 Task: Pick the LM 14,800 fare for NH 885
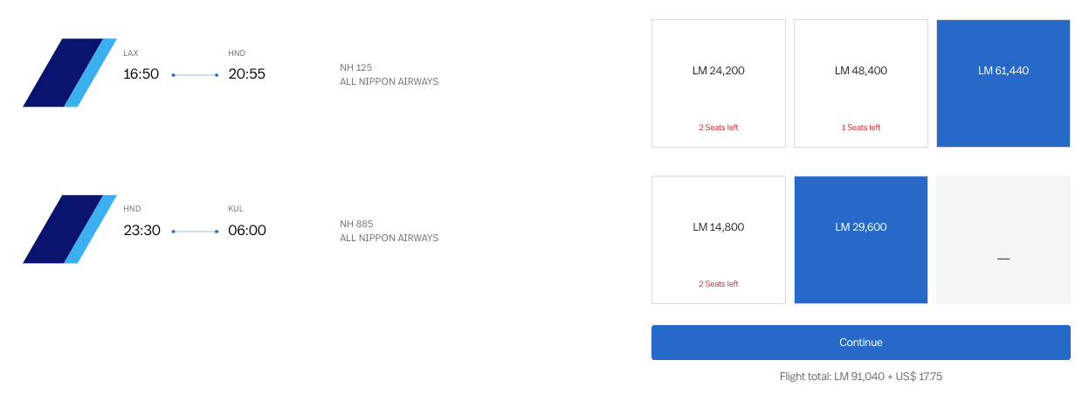718,239
